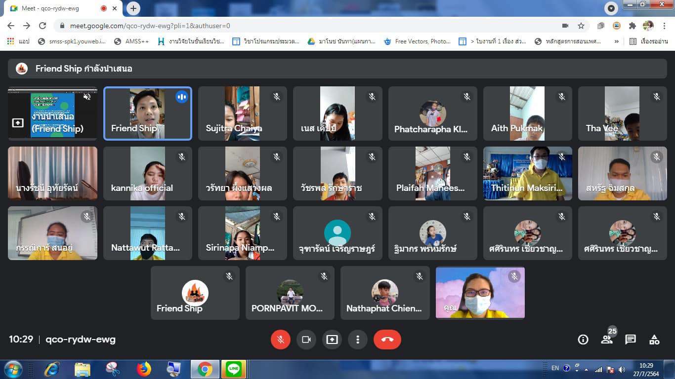Toggle the camera on or off

click(306, 340)
